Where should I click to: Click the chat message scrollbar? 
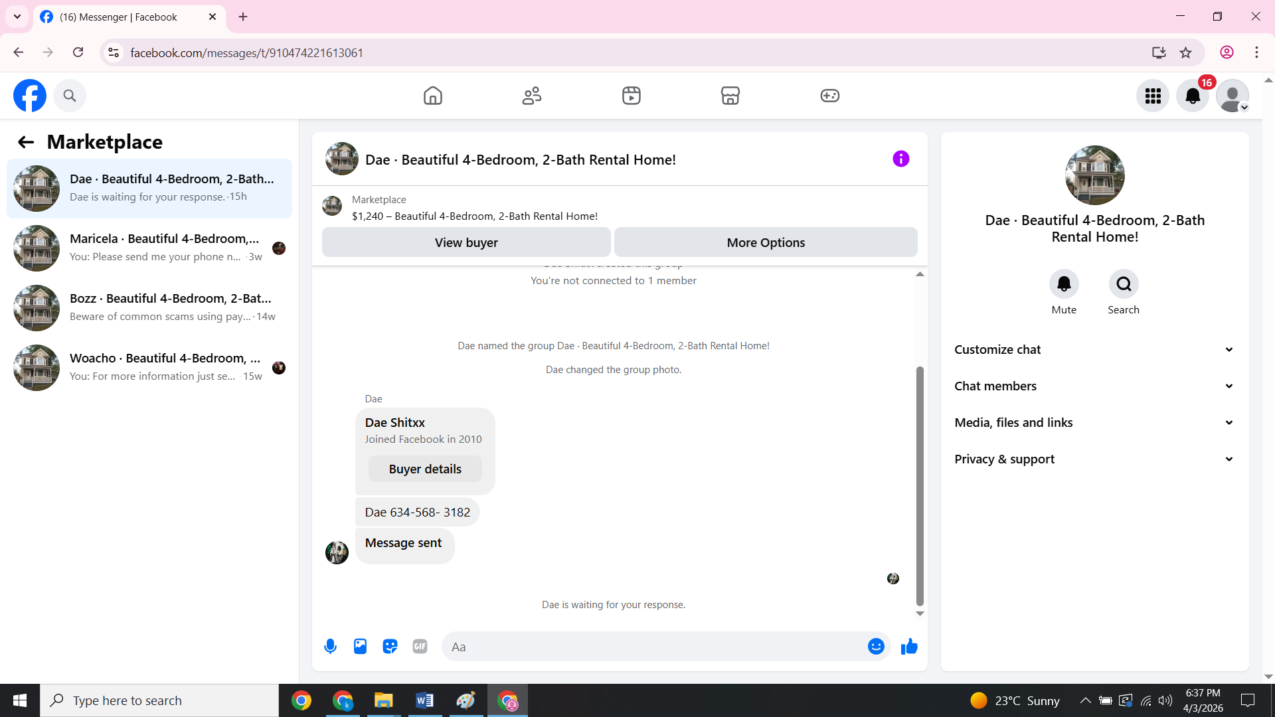point(920,485)
